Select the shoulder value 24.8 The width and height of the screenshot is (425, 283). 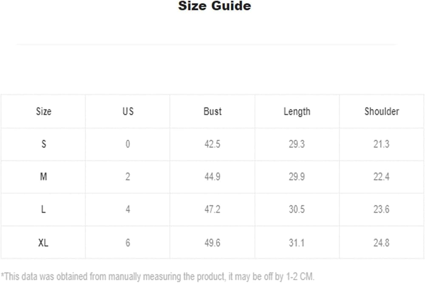[x=381, y=242]
